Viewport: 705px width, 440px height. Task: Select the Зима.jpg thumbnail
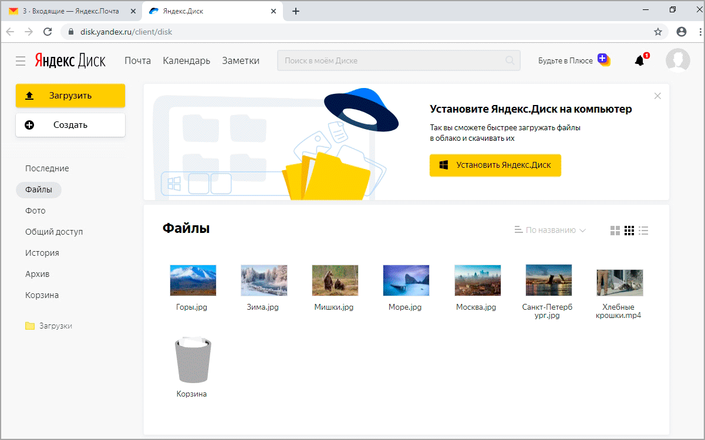pos(264,280)
